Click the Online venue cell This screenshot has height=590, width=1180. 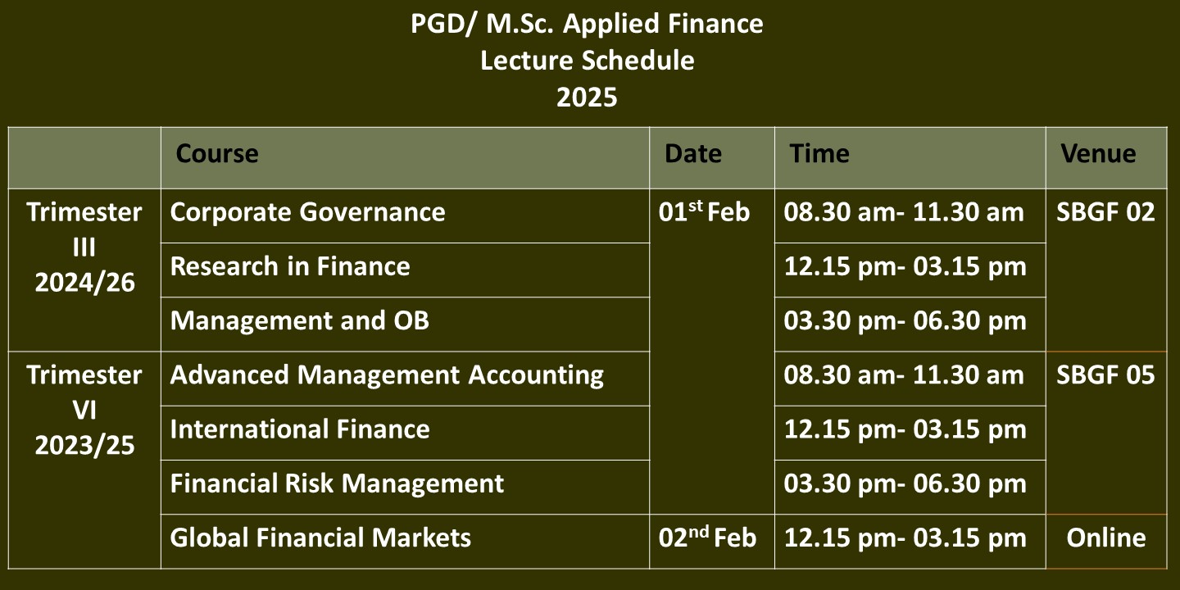[x=1106, y=541]
